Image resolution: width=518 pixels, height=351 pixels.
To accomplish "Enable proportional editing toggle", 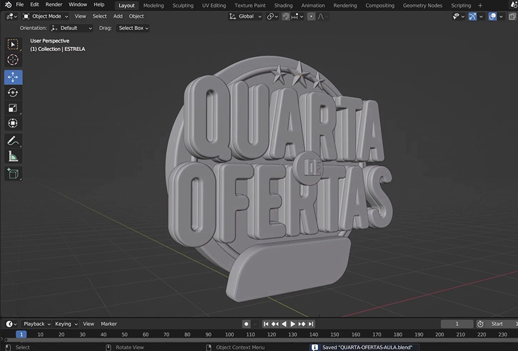I will 311,17.
